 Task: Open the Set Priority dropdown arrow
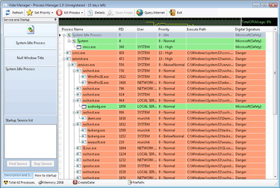tap(52, 13)
